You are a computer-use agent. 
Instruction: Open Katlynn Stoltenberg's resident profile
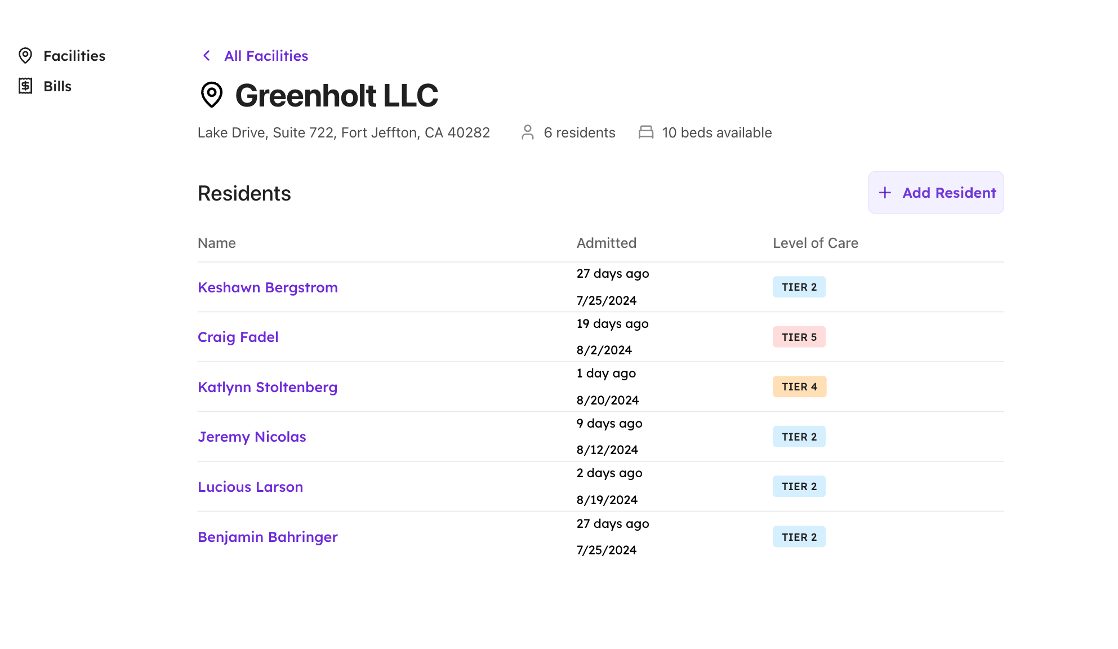coord(268,387)
